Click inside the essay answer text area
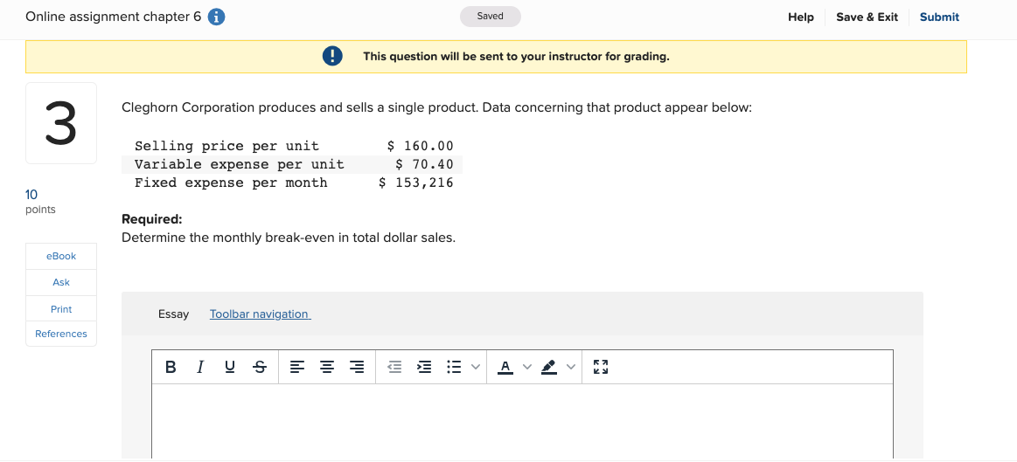Image resolution: width=1017 pixels, height=462 pixels. pyautogui.click(x=522, y=419)
